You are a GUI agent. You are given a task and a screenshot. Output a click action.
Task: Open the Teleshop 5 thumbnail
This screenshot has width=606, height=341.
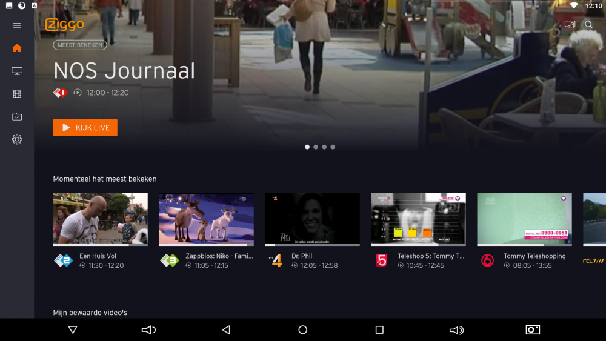pyautogui.click(x=418, y=219)
